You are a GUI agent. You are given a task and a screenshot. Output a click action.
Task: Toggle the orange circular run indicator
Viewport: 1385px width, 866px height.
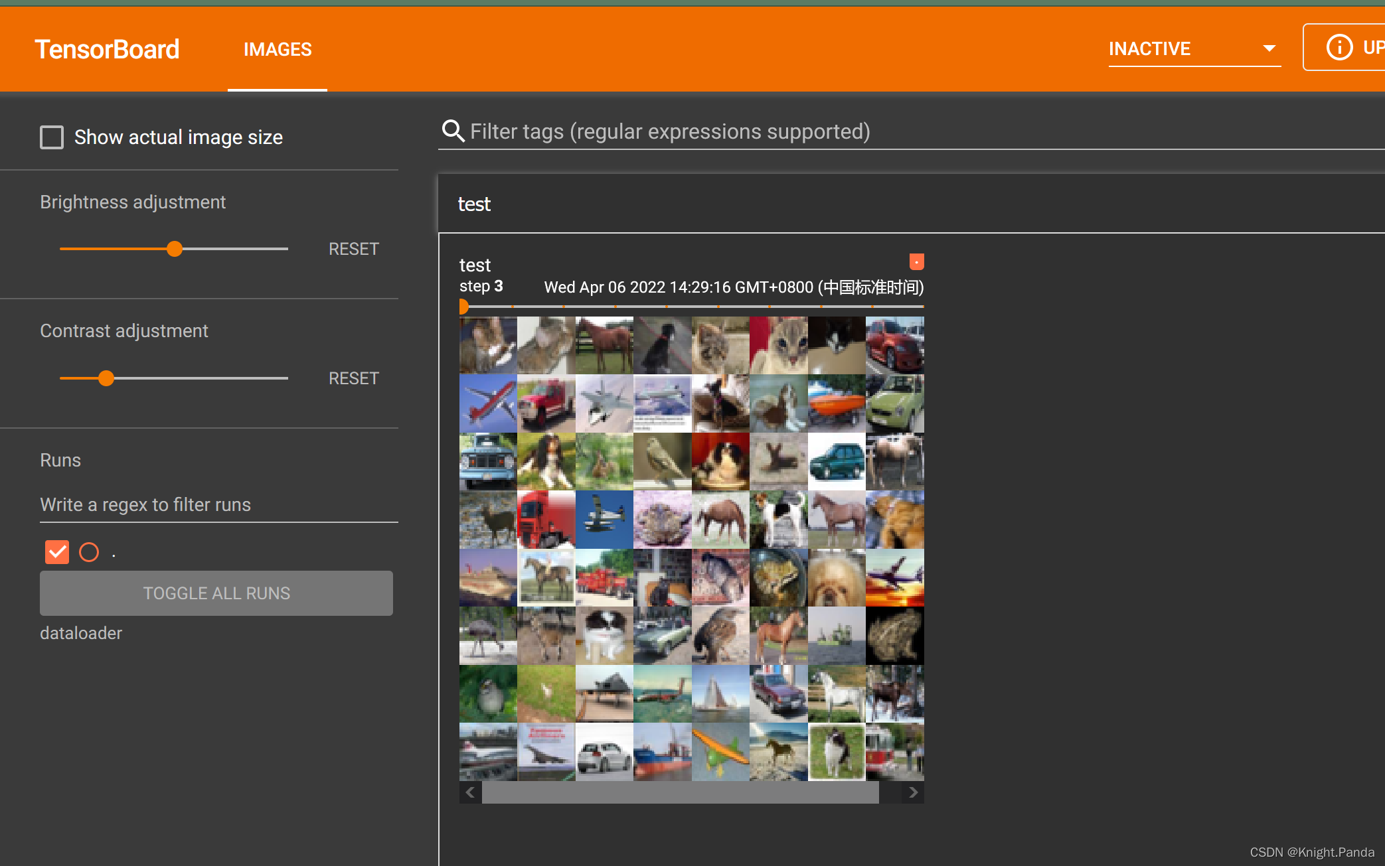tap(89, 551)
